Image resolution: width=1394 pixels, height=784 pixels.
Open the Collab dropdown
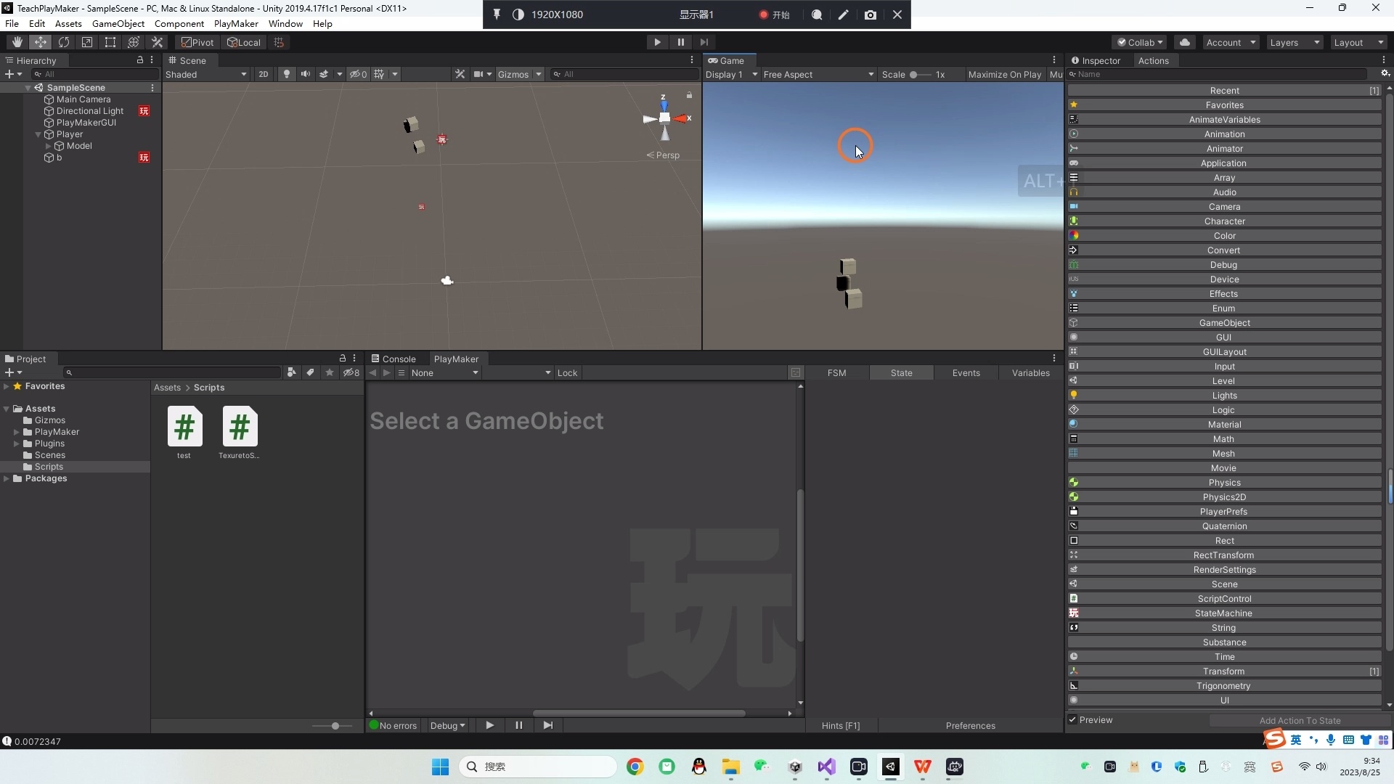point(1139,42)
